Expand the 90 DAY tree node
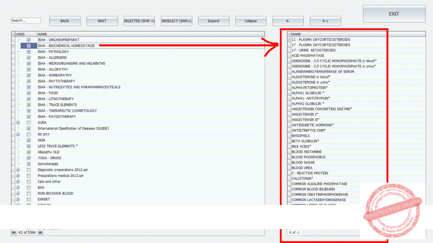Image resolution: width=433 pixels, height=243 pixels. [x=18, y=135]
